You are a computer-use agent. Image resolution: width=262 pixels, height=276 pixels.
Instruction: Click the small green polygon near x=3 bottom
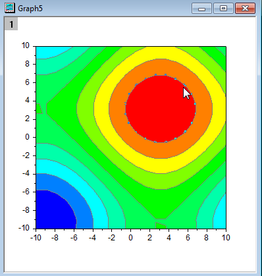pos(160,226)
